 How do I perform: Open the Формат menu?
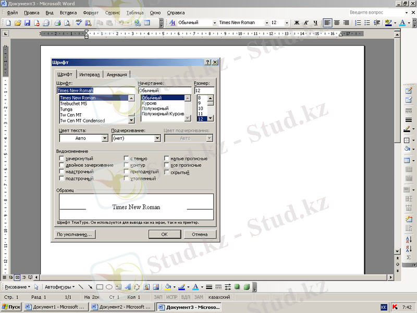[91, 11]
